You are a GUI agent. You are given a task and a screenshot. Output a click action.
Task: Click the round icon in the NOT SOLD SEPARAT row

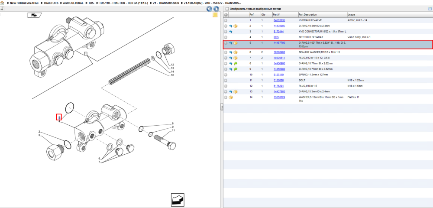coord(226,37)
